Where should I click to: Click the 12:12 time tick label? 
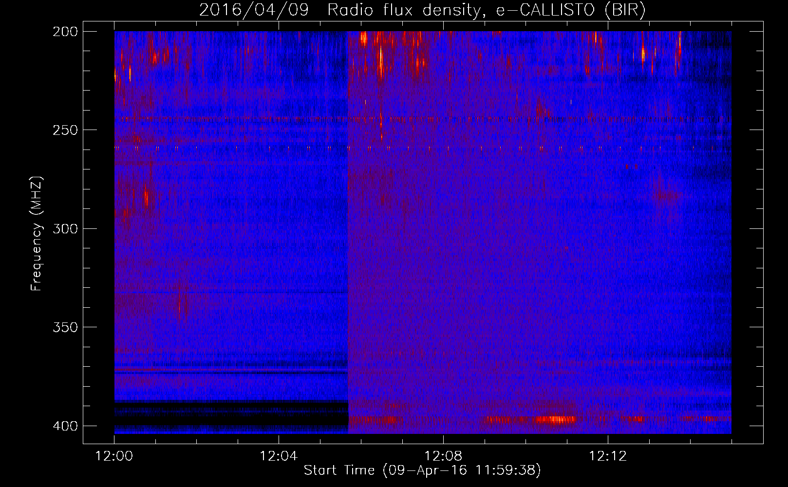pos(608,456)
